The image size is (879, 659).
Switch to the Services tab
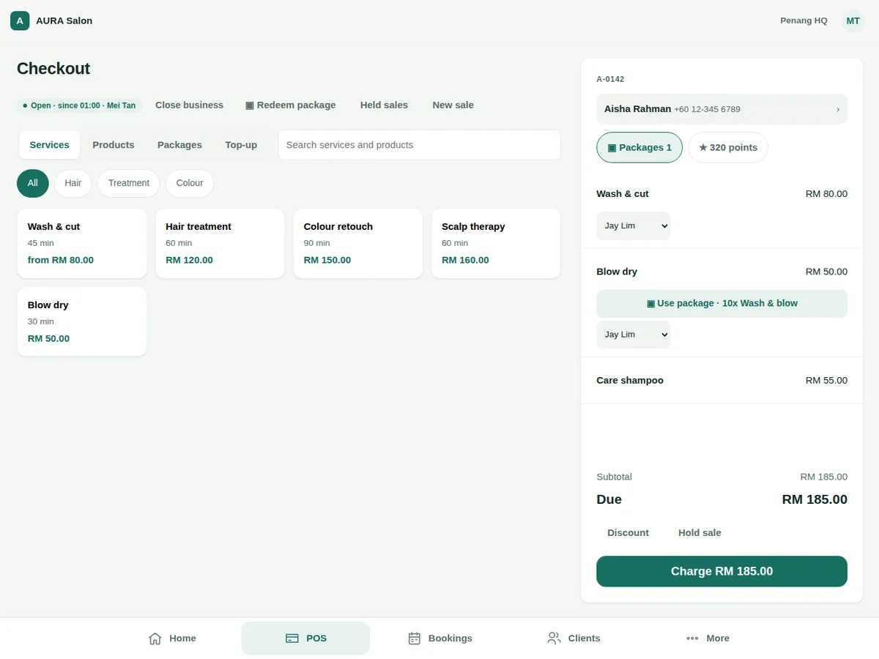pyautogui.click(x=50, y=145)
